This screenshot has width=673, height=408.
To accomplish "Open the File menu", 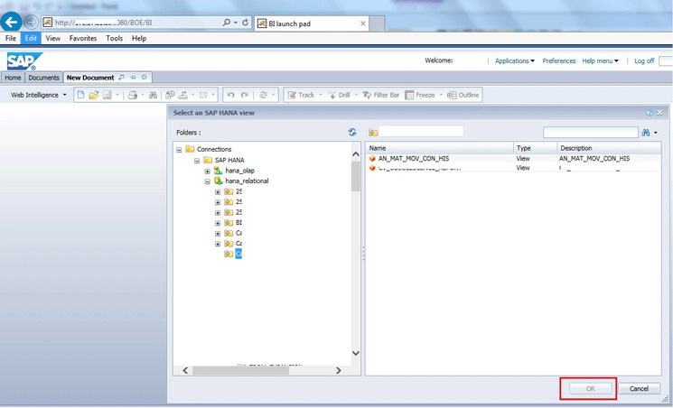I will (11, 38).
